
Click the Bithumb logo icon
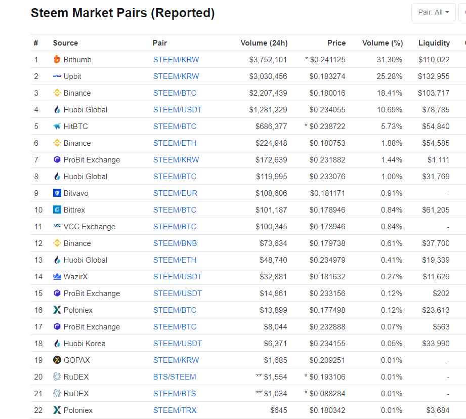(x=57, y=59)
